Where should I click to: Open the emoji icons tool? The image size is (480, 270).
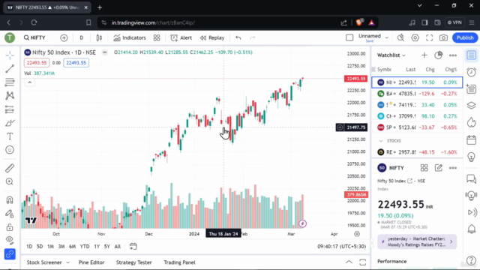(10, 150)
